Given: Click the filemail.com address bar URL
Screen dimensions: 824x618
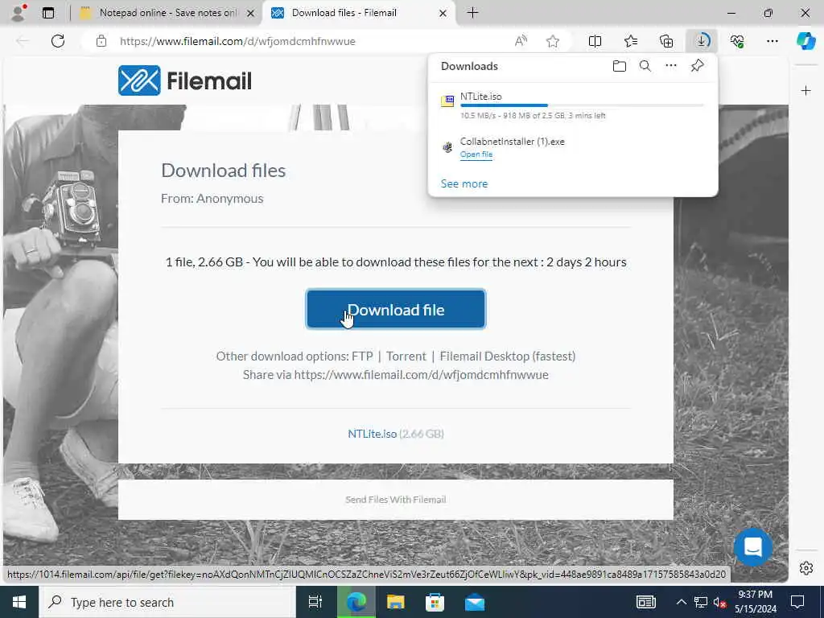Looking at the screenshot, I should click(237, 41).
